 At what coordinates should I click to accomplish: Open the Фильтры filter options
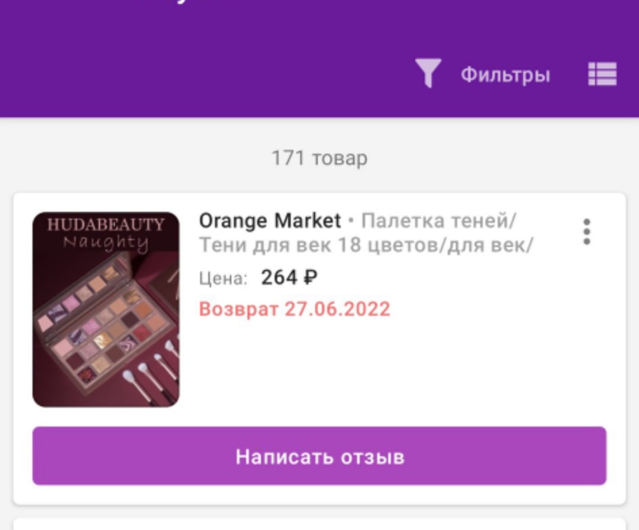(x=505, y=74)
